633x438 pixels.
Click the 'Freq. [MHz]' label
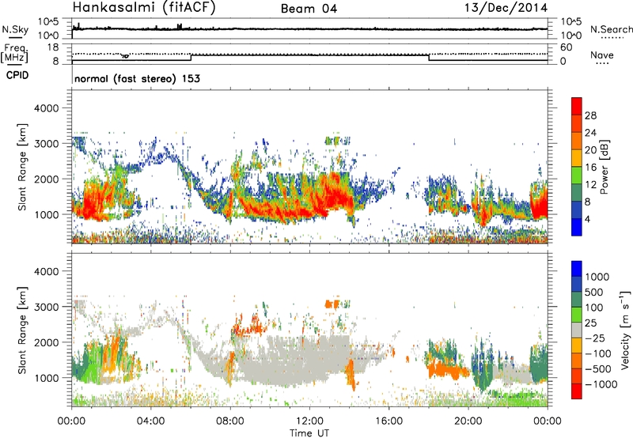click(x=14, y=53)
